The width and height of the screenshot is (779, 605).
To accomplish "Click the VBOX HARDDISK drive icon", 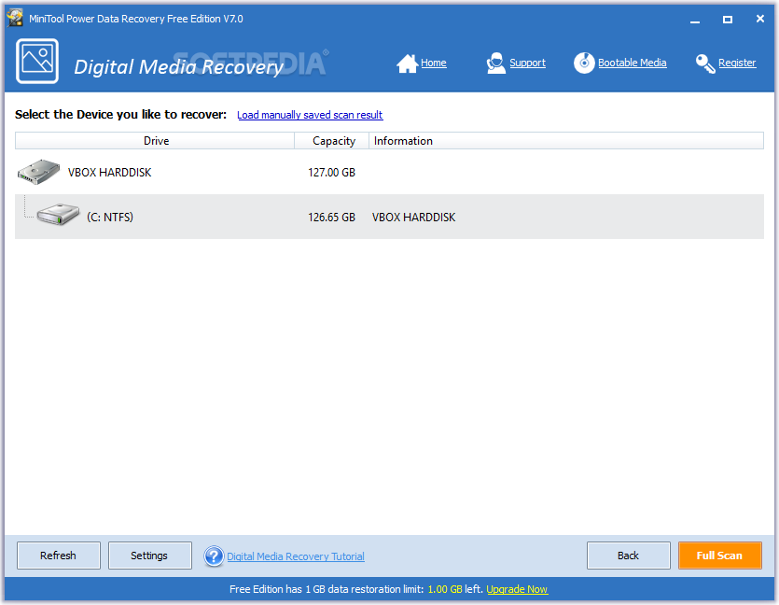I will click(x=39, y=172).
